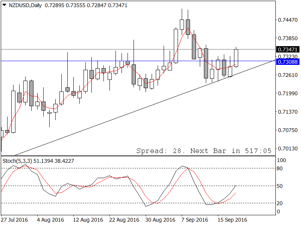301x225 pixels.
Task: Select the price axis label 0.71990
Action: click(x=288, y=93)
